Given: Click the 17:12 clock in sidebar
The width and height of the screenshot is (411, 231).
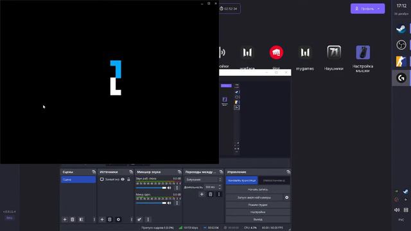Looking at the screenshot, I should point(401,6).
